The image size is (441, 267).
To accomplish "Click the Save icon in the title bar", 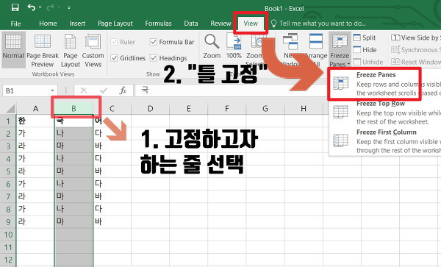I will (15, 7).
